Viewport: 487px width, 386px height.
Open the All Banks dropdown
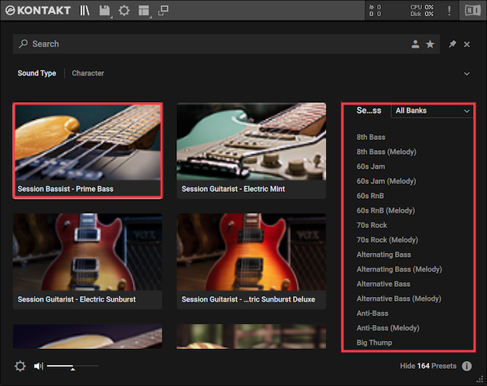click(x=432, y=111)
